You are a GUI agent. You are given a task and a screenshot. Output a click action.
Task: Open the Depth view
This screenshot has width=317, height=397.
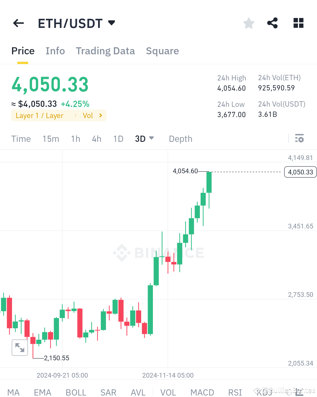[x=180, y=138]
